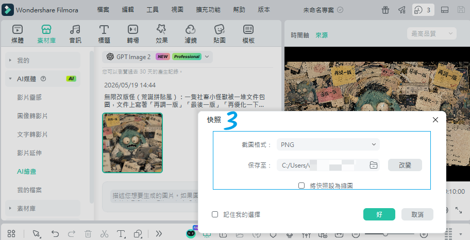
Task: Click the save disk icon
Action: [461, 10]
